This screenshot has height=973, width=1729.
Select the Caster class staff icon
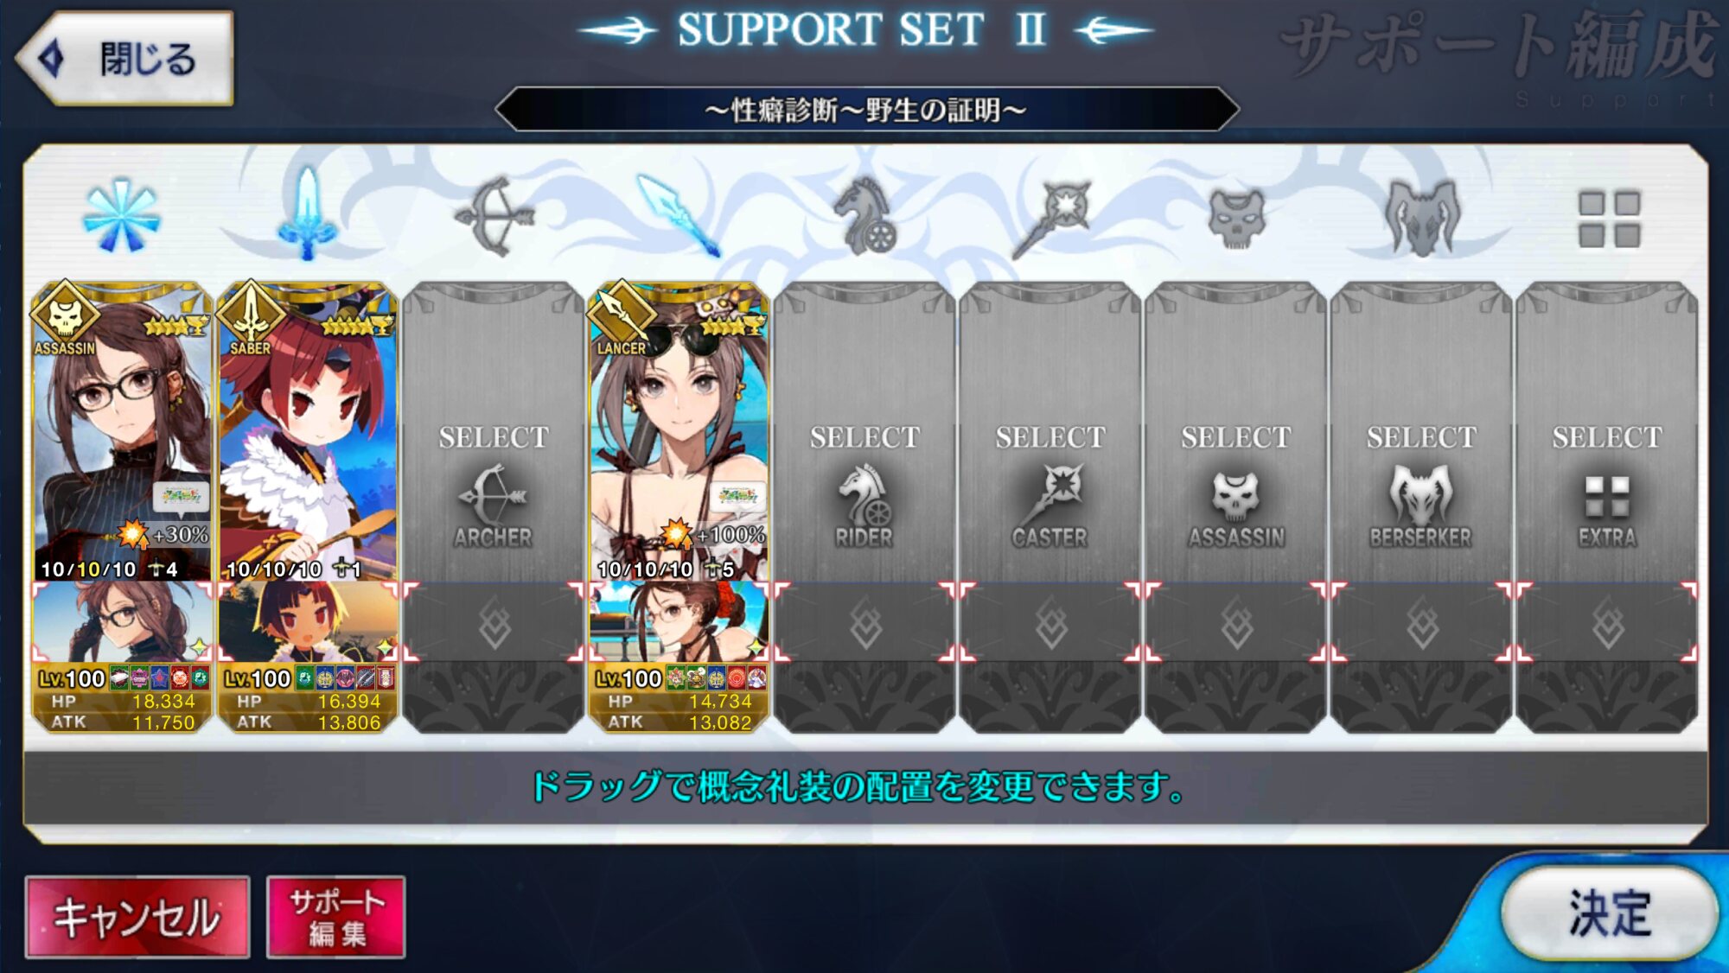(x=1050, y=218)
